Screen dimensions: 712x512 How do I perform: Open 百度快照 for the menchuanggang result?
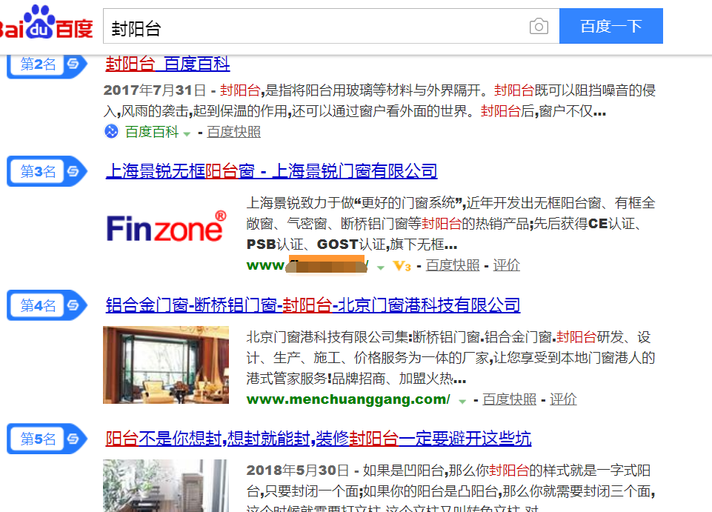point(509,399)
